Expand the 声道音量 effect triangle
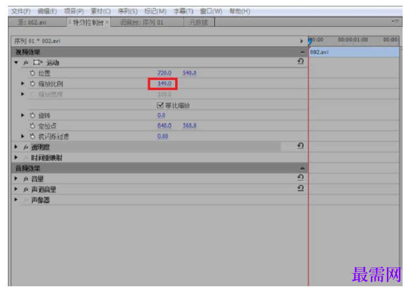The width and height of the screenshot is (411, 291). pos(16,189)
